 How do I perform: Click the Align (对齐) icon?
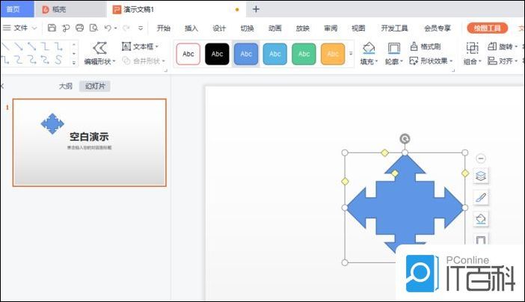coord(492,61)
